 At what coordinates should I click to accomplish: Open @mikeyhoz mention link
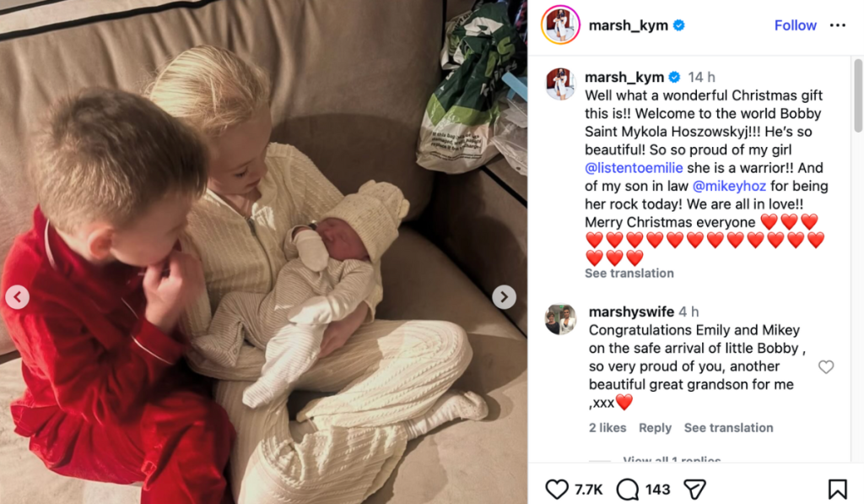tap(729, 186)
